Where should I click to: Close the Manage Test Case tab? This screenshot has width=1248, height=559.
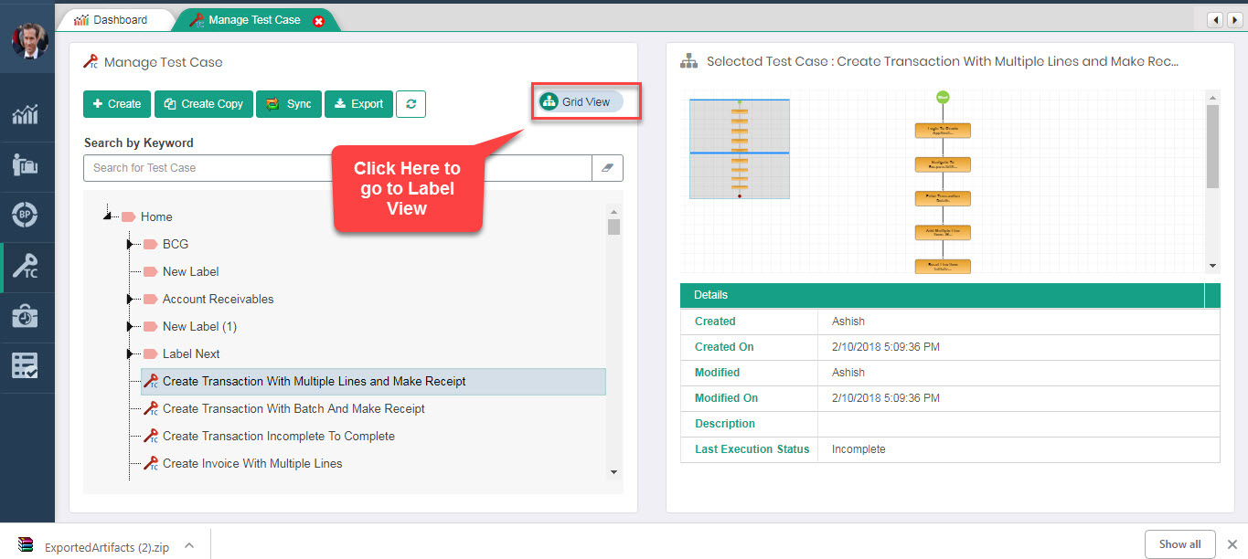tap(318, 21)
